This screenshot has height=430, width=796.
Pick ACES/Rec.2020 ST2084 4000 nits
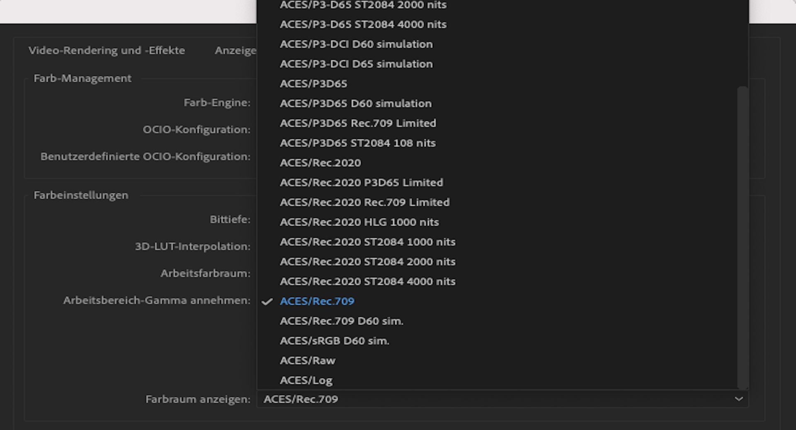pos(368,281)
